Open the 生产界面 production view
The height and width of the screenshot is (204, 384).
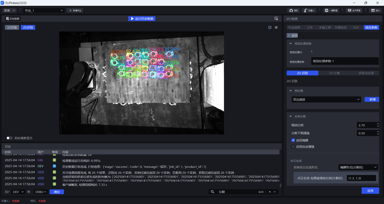pos(354,10)
